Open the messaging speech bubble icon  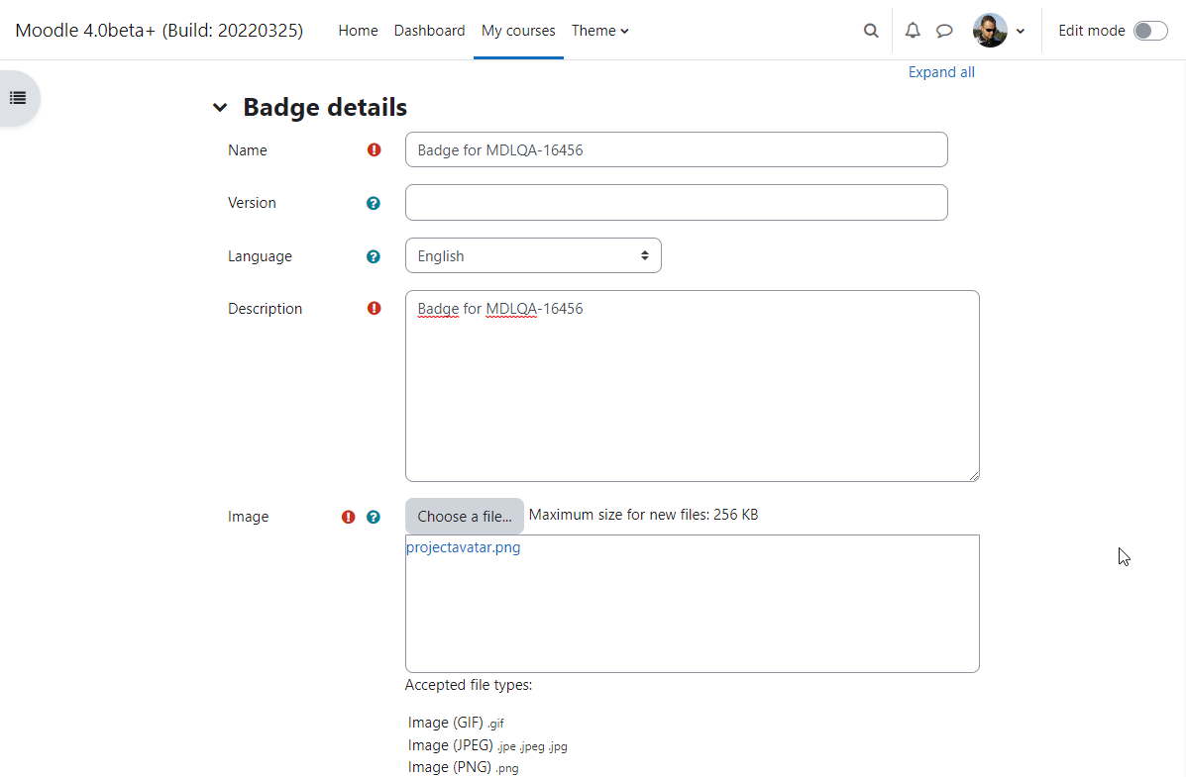click(x=944, y=31)
